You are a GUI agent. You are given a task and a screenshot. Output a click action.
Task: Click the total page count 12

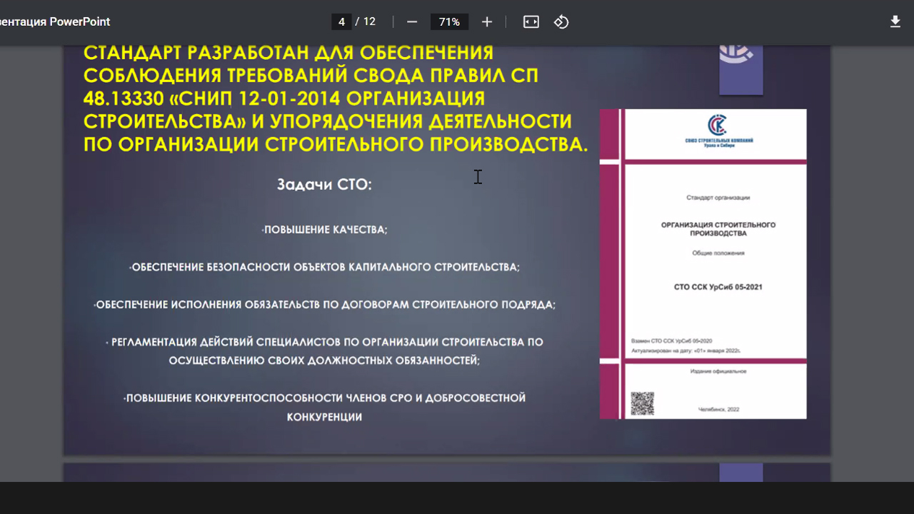[369, 22]
